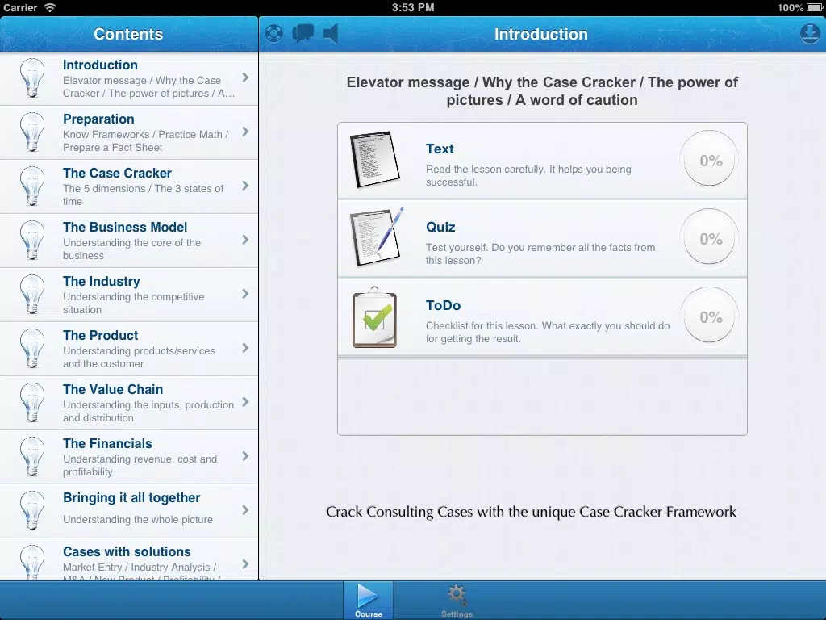Tap "Read the lesson carefully" description
826x620 pixels.
528,175
